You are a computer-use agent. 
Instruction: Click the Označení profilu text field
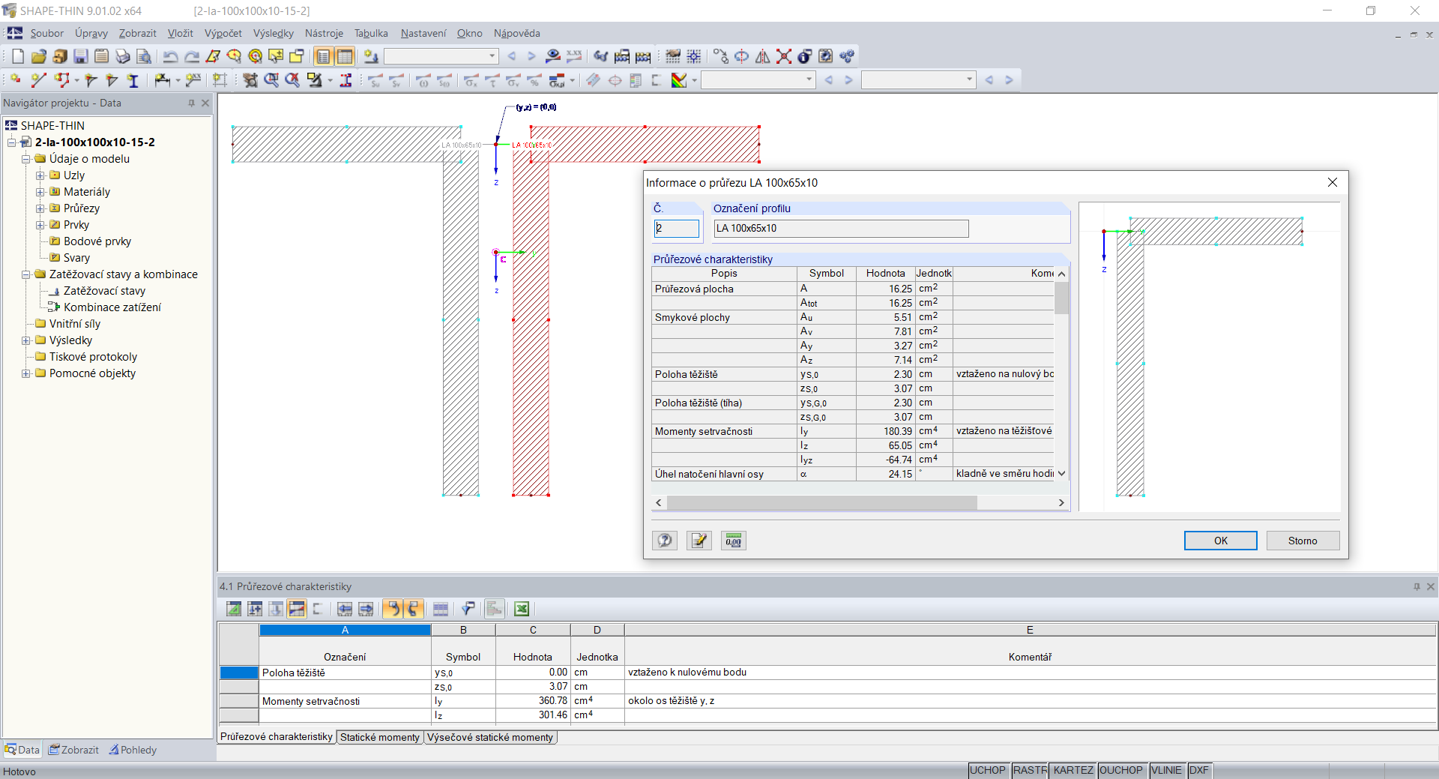coord(840,229)
